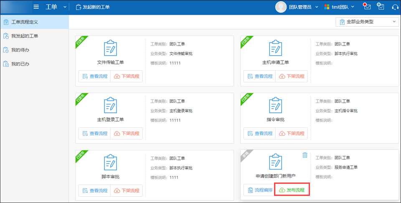
Task: Click the 团队管理员 user avatar
Action: coord(282,7)
